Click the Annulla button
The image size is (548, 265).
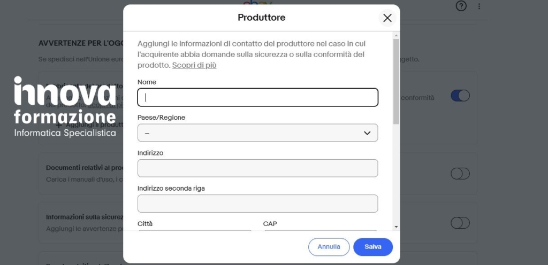click(329, 247)
